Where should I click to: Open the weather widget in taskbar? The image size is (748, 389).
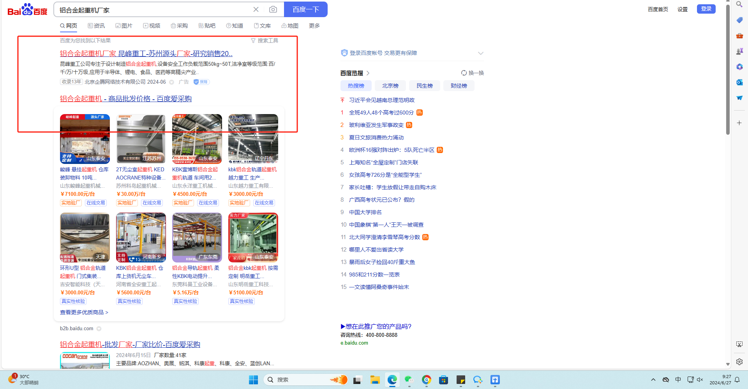[x=23, y=379]
